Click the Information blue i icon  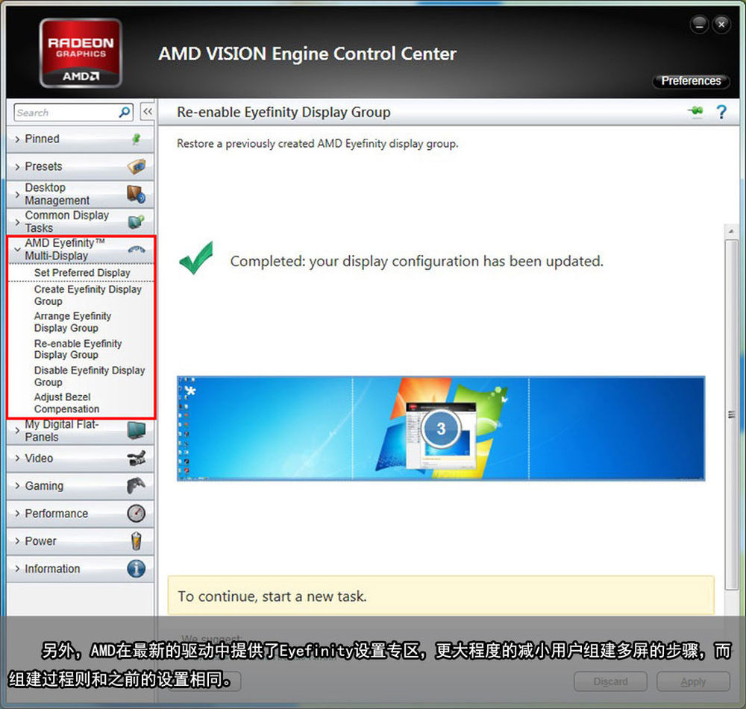(x=137, y=568)
